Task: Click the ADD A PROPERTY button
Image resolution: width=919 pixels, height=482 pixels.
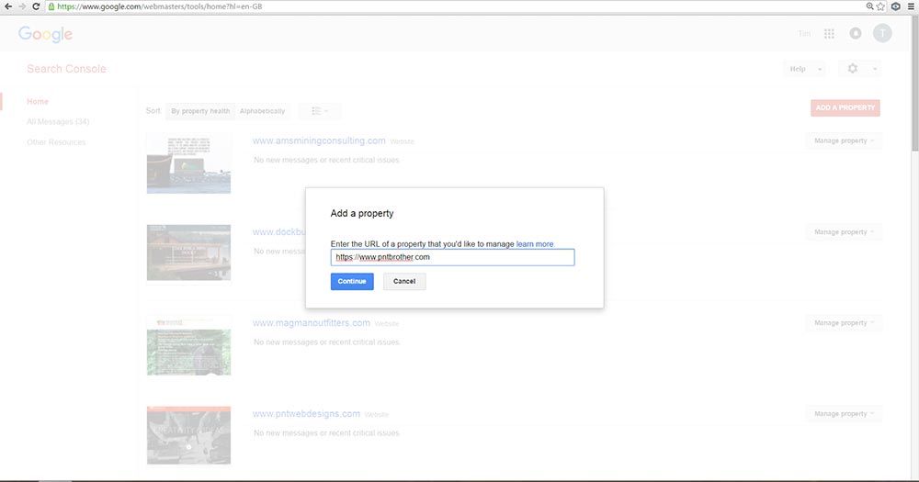Action: (845, 107)
